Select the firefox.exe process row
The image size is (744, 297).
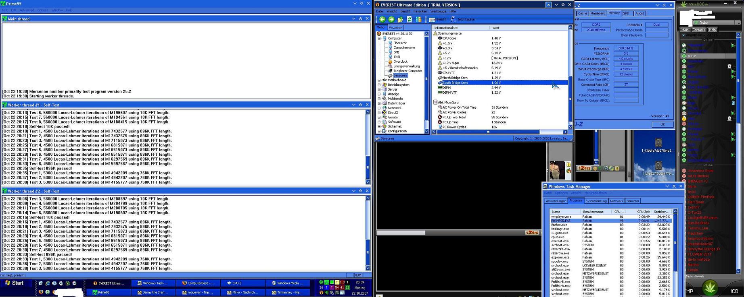tap(611, 225)
